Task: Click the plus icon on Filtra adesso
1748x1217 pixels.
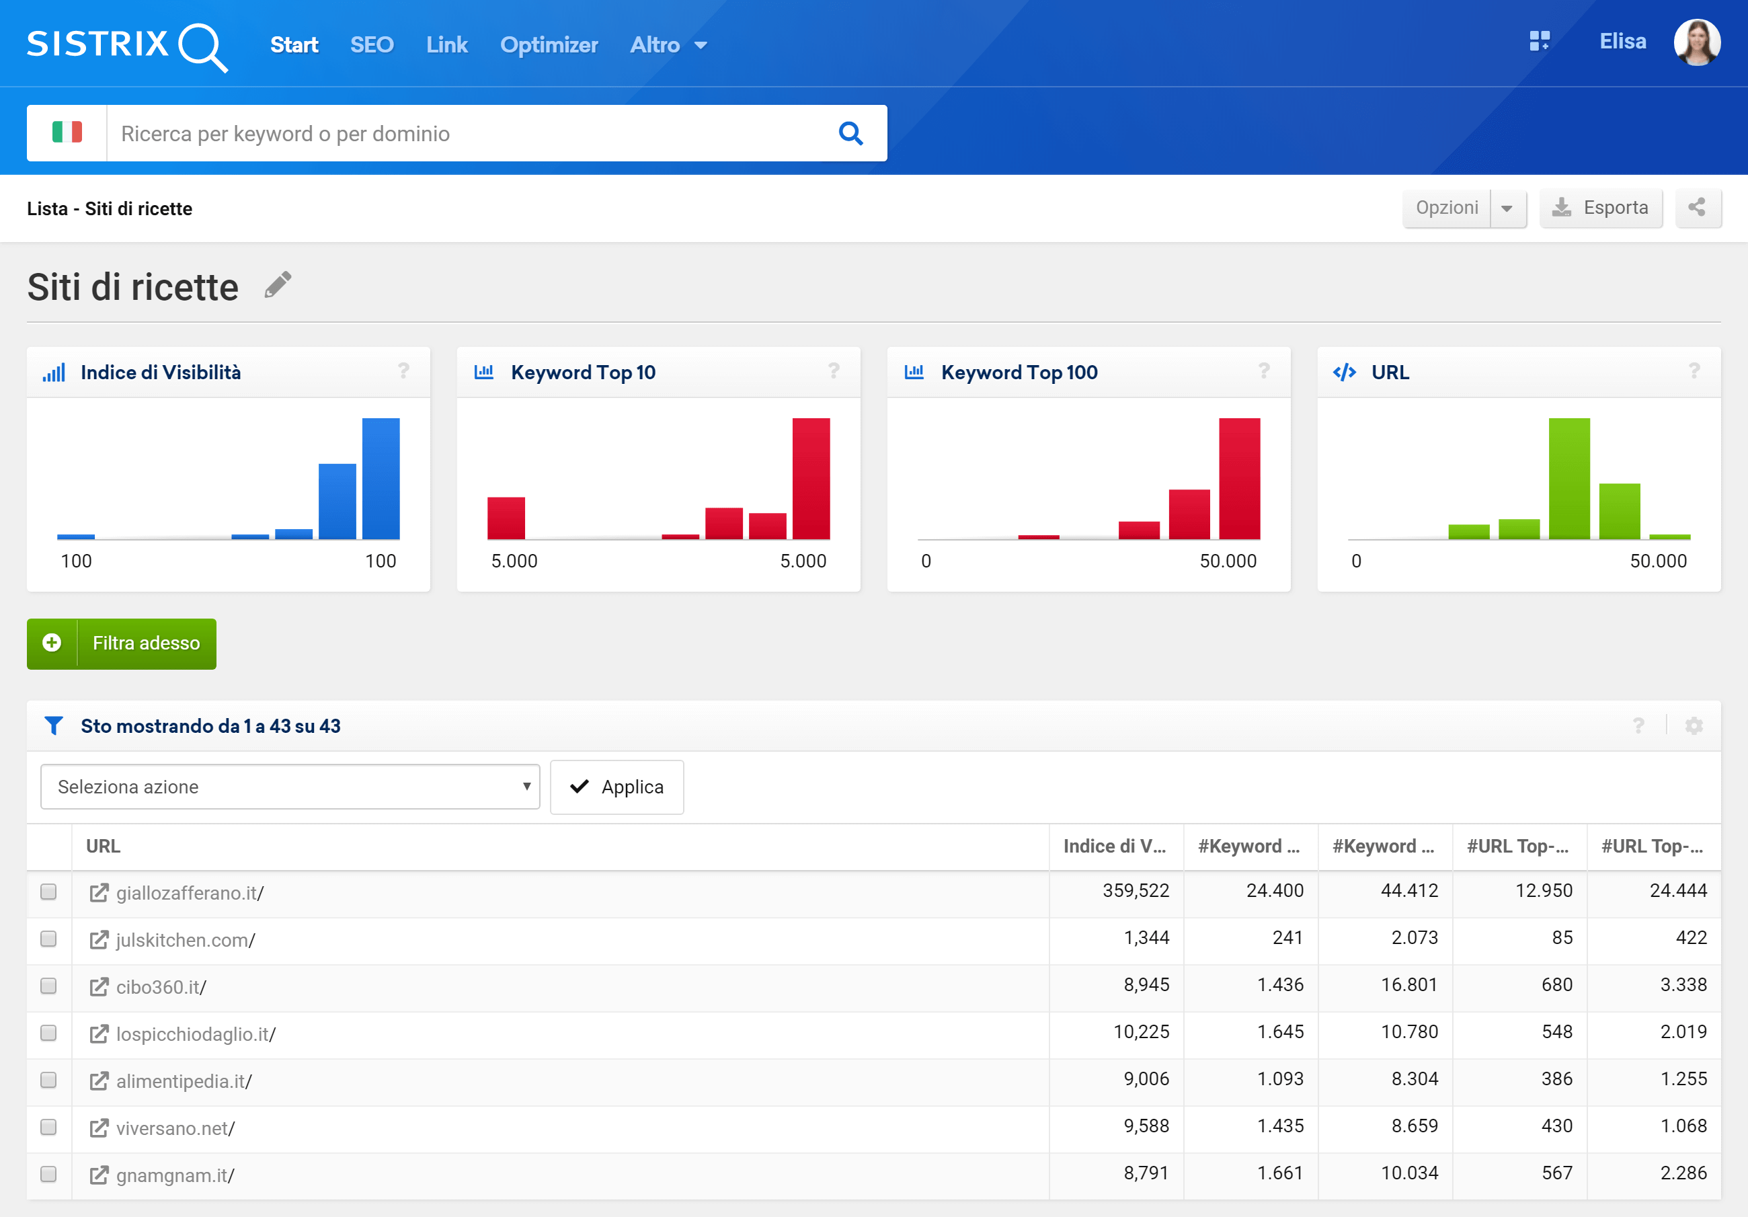Action: click(x=52, y=643)
